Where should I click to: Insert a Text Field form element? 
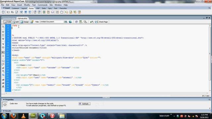(x=8, y=12)
